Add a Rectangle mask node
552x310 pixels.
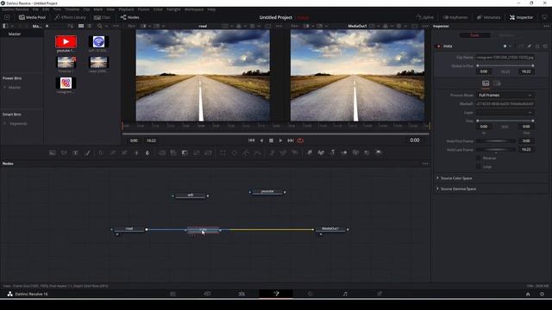(x=223, y=153)
